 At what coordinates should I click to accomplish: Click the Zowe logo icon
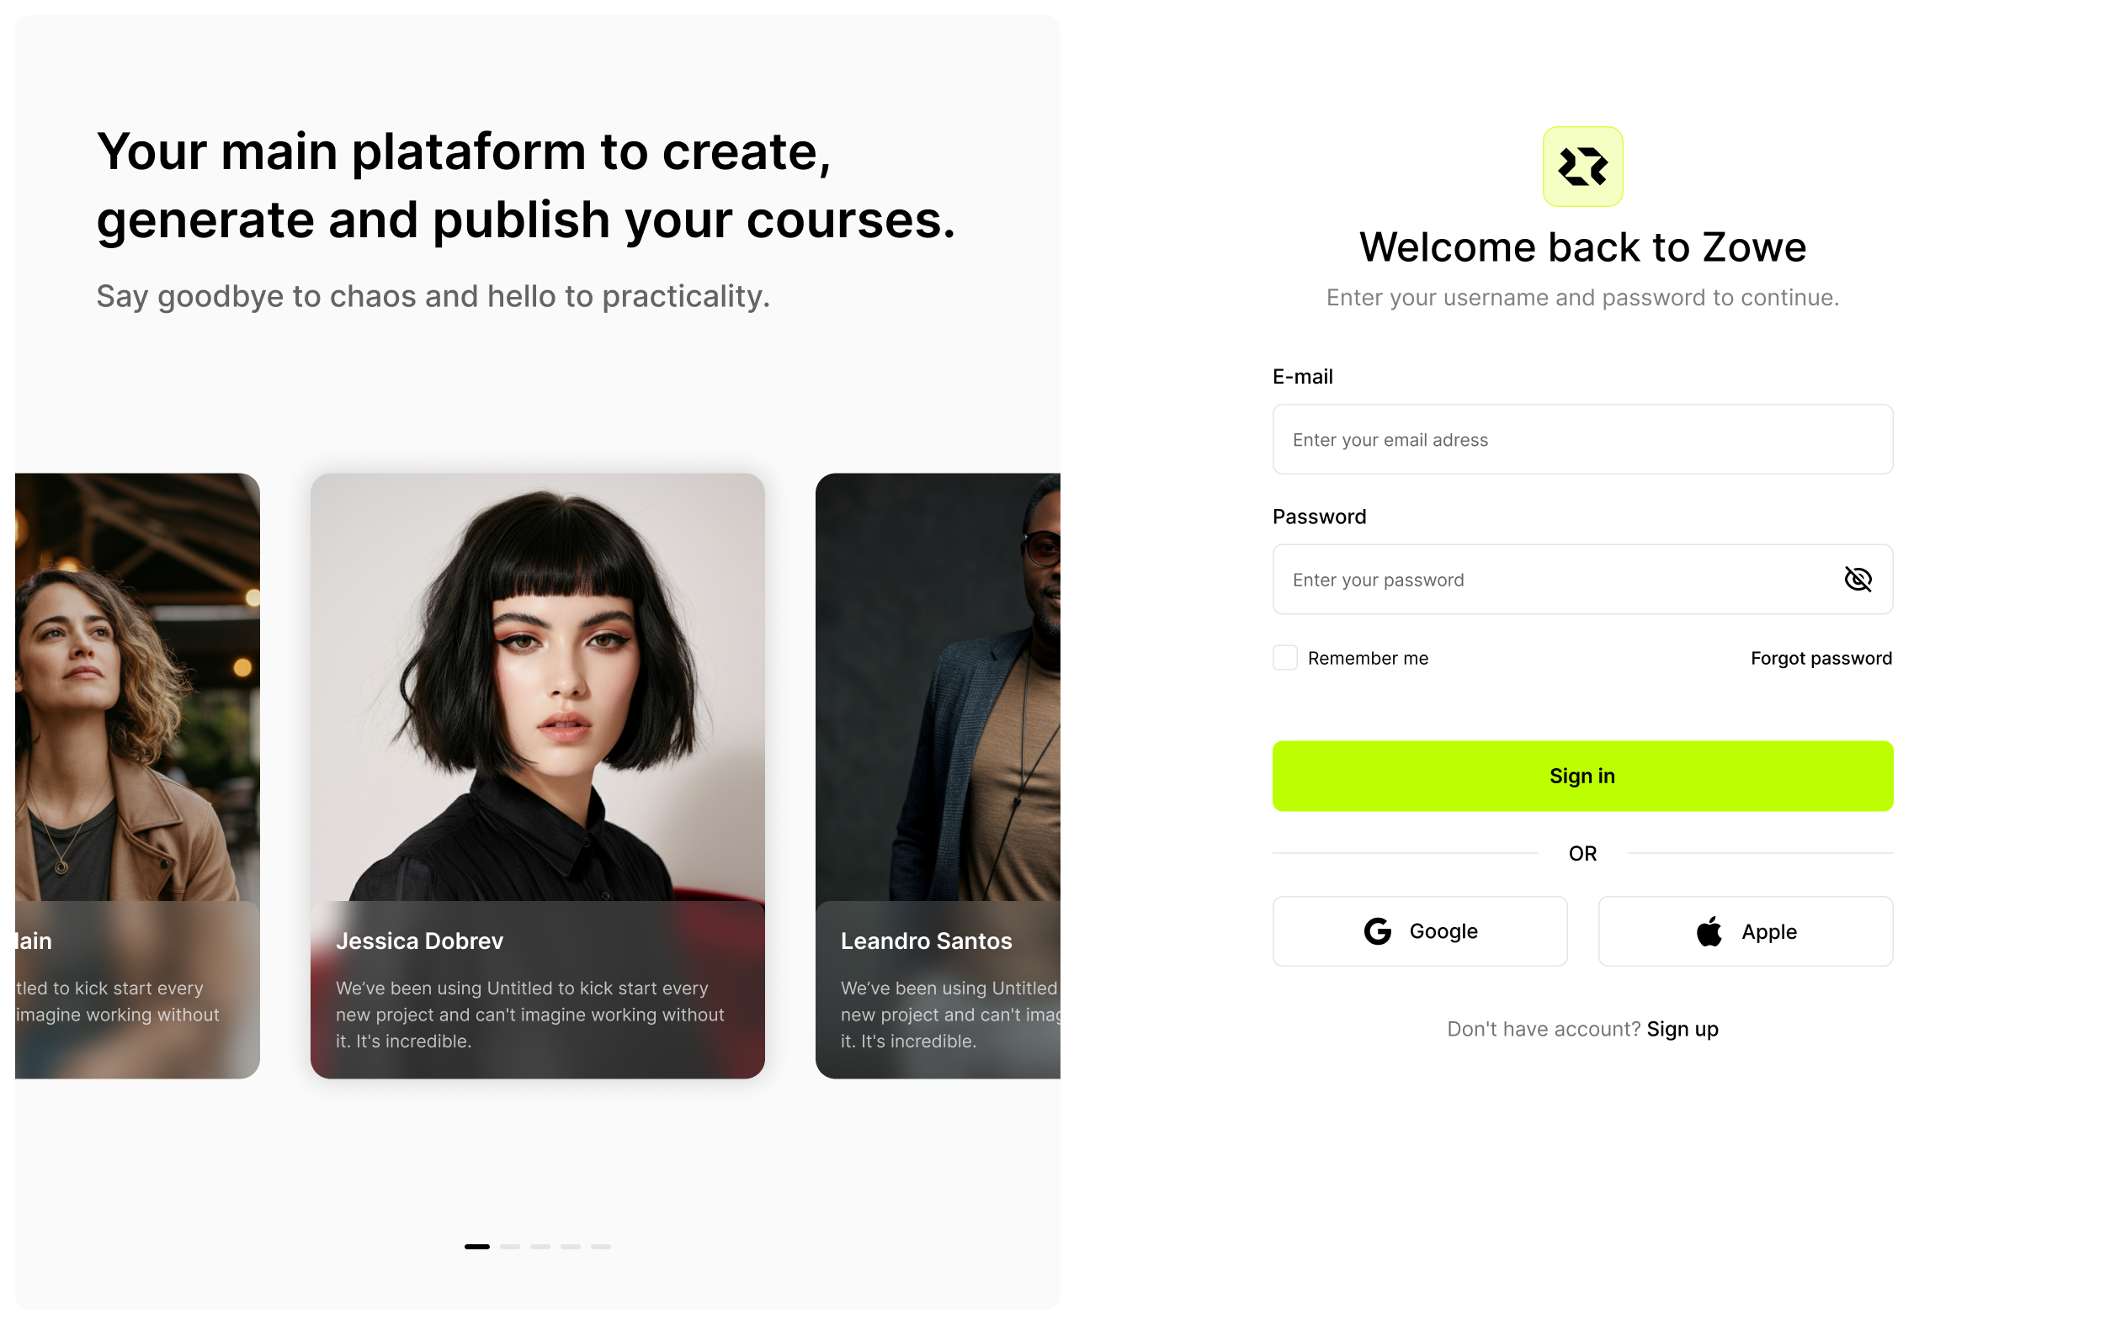(x=1582, y=167)
